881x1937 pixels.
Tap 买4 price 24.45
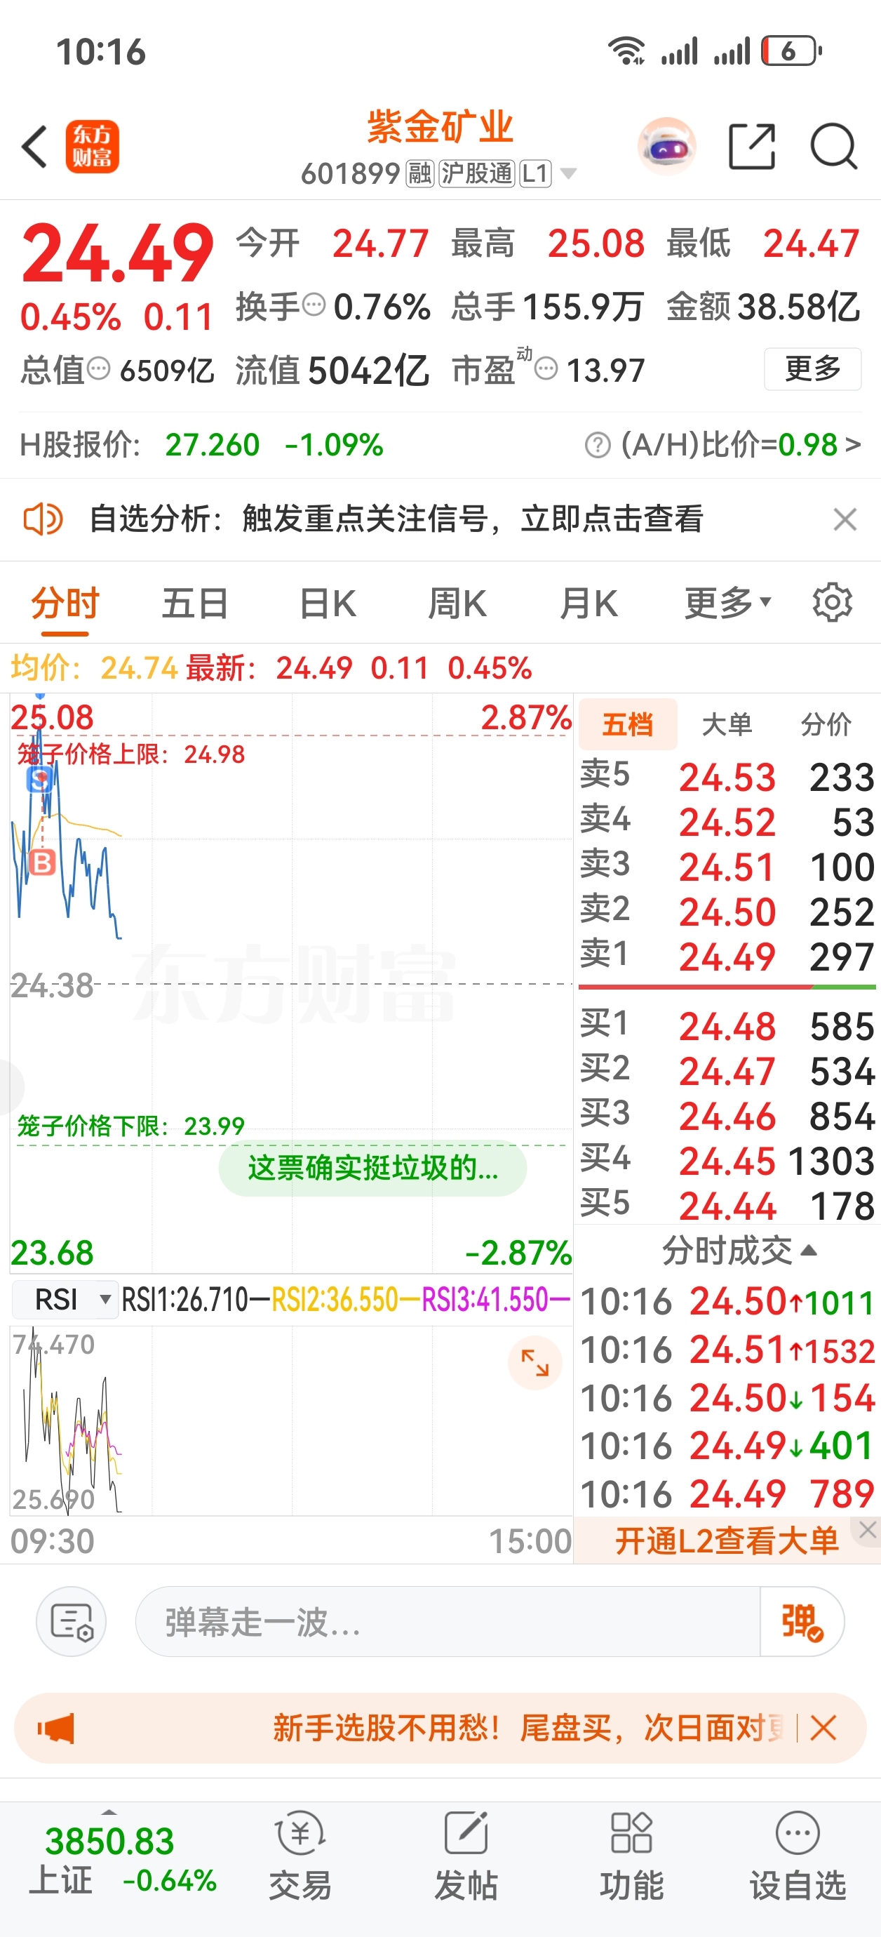(x=727, y=1161)
